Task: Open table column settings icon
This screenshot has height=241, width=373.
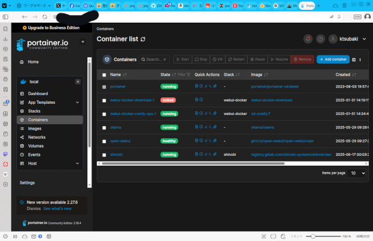Action: pyautogui.click(x=354, y=60)
